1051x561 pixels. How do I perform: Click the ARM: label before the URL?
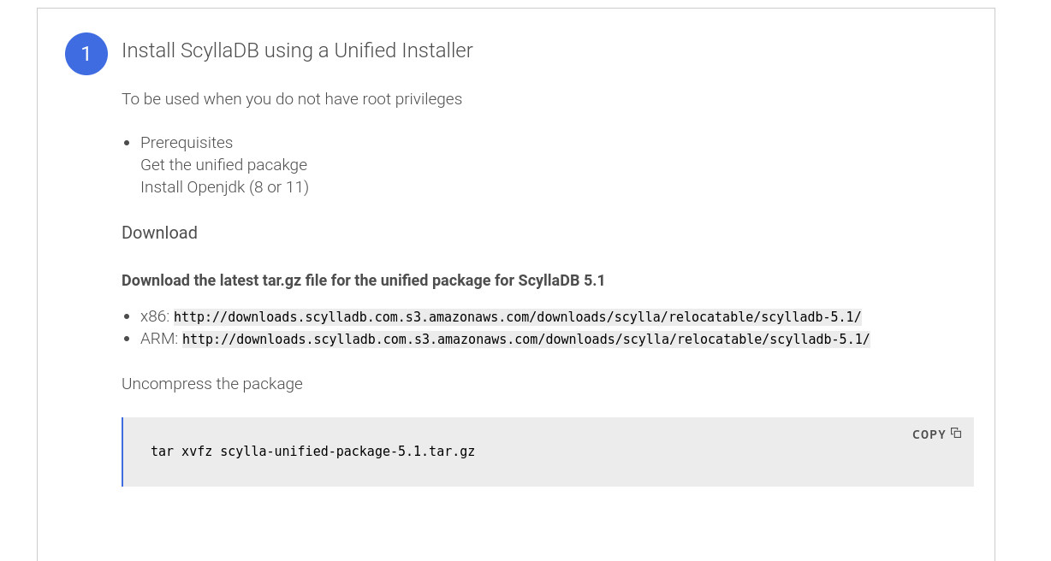click(x=159, y=339)
